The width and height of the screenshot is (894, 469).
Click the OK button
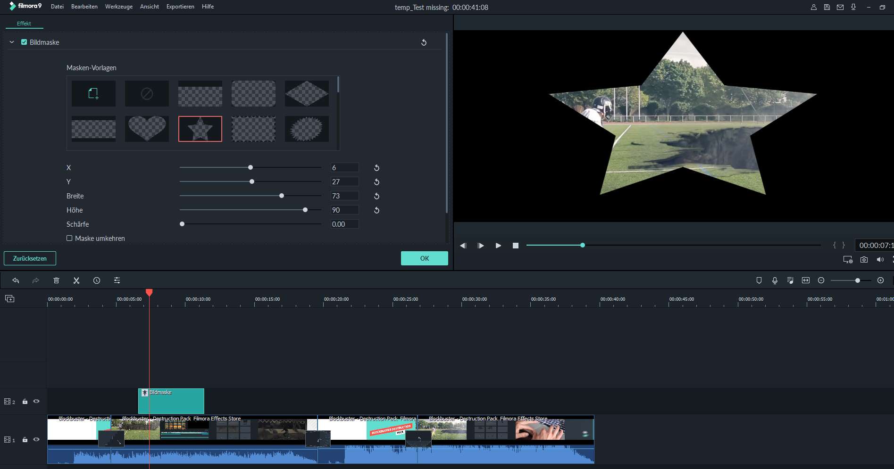tap(424, 258)
